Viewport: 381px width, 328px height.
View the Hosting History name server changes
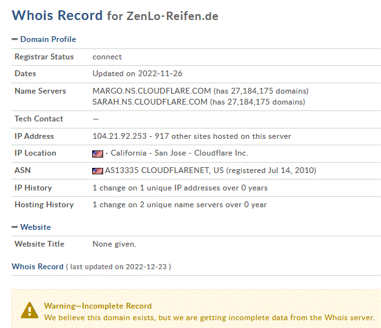[179, 205]
